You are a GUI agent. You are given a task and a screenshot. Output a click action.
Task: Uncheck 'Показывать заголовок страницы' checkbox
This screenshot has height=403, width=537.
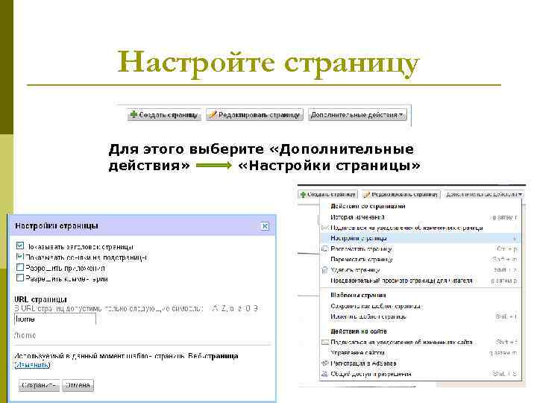pyautogui.click(x=20, y=246)
